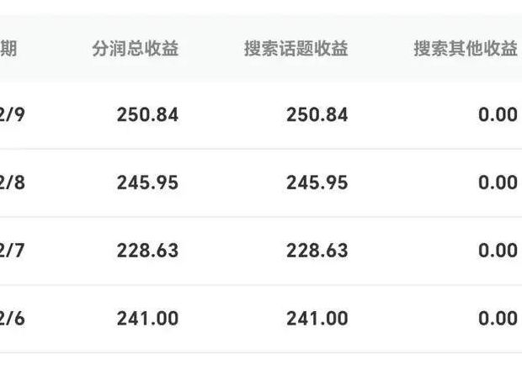522x370 pixels.
Task: Click 245.95 in the 搜索话题收益 column
Action: pyautogui.click(x=317, y=182)
